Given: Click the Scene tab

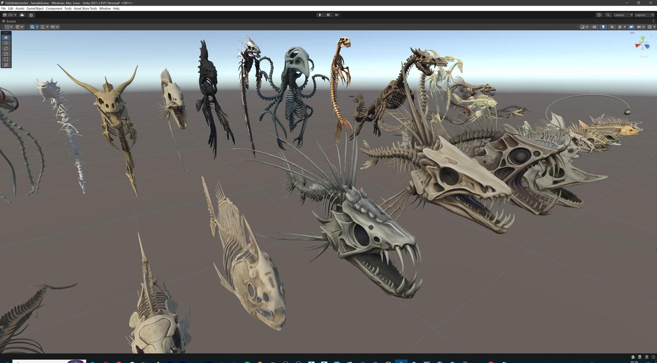Looking at the screenshot, I should coord(10,21).
